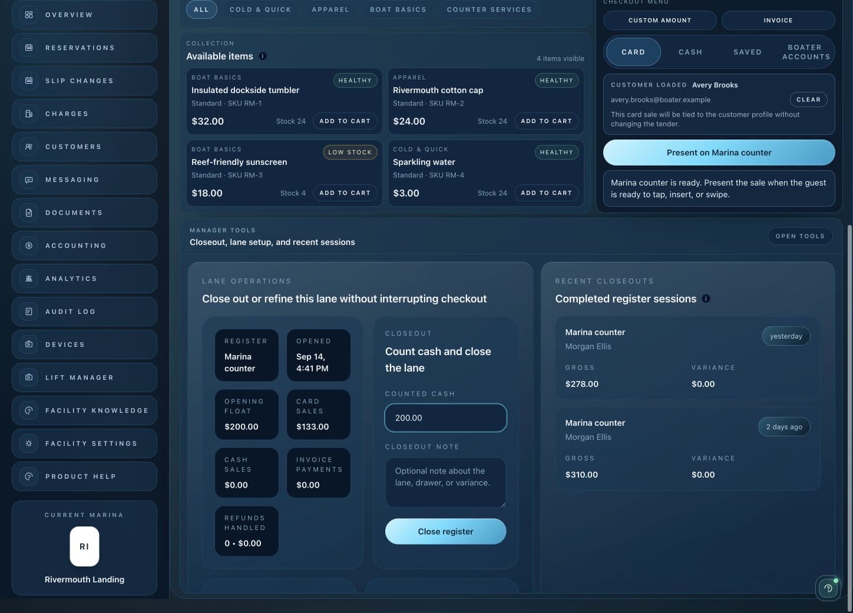Click the Closeout Note text area

(x=445, y=482)
